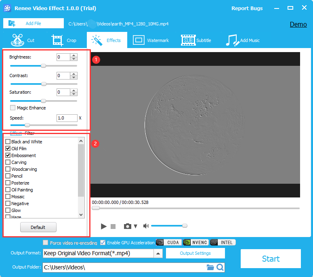Disable Enable GPU Acceleration checkbox
313x277 pixels.
pos(103,243)
